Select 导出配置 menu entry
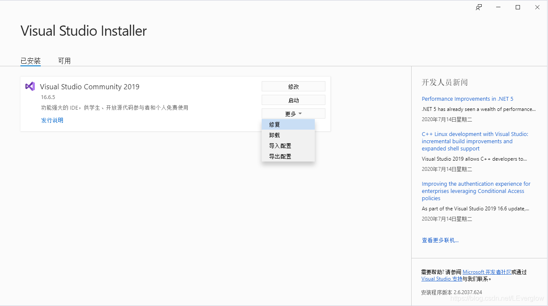The height and width of the screenshot is (306, 548). [x=288, y=156]
